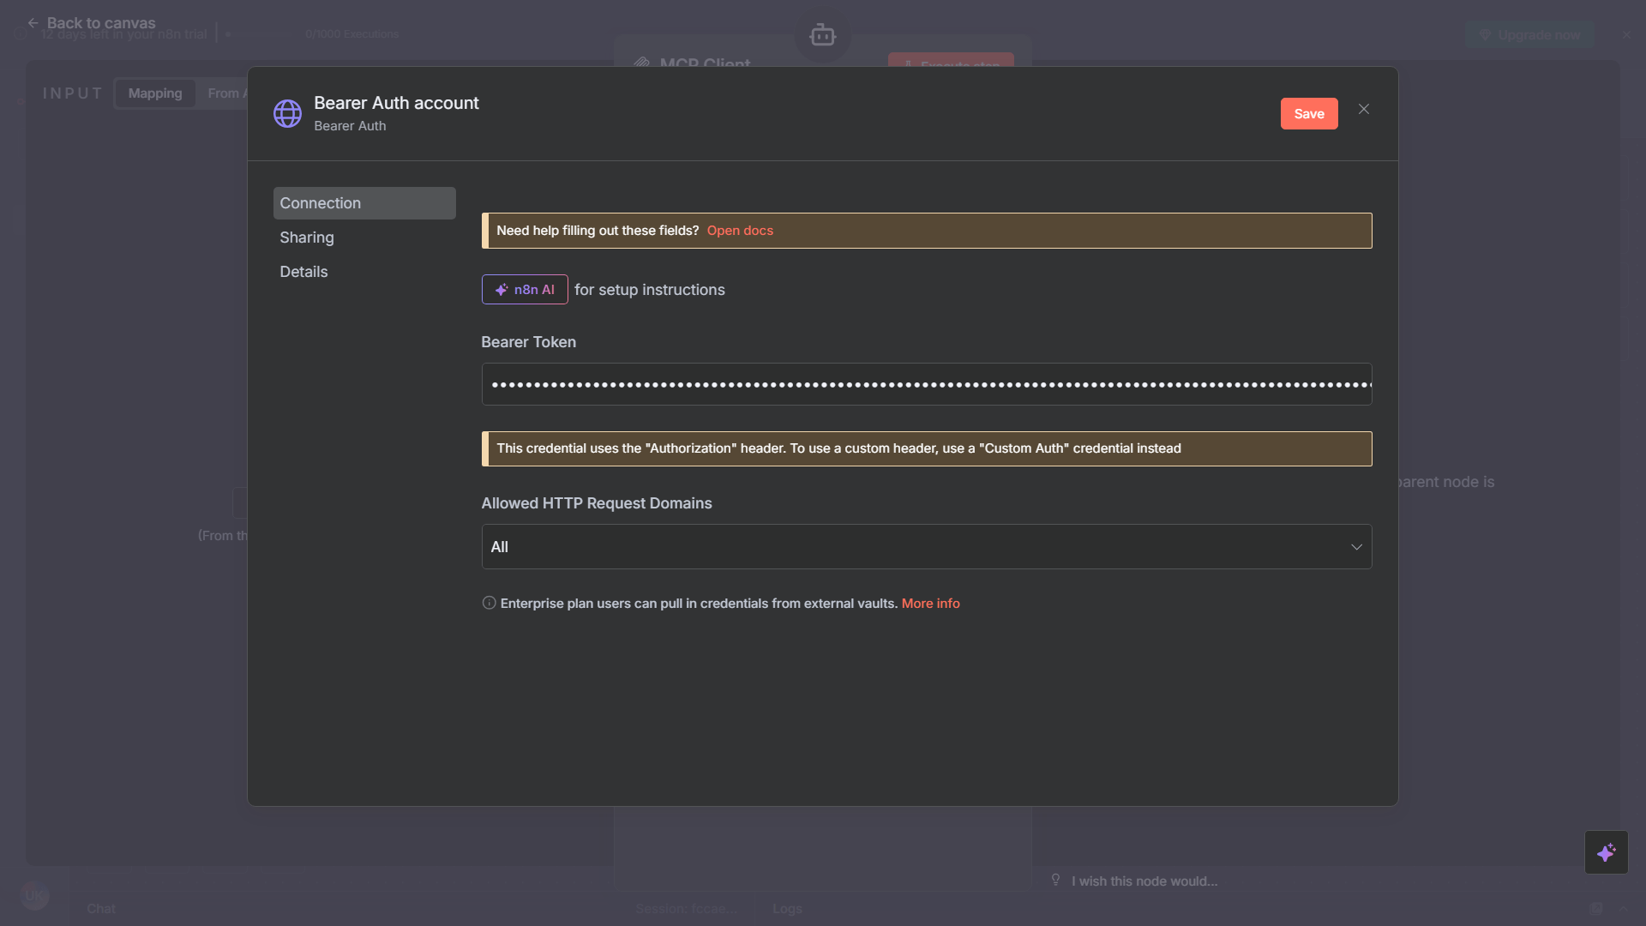This screenshot has height=926, width=1646.
Task: Click the paperclip icon on the MCP Client node
Action: (641, 64)
